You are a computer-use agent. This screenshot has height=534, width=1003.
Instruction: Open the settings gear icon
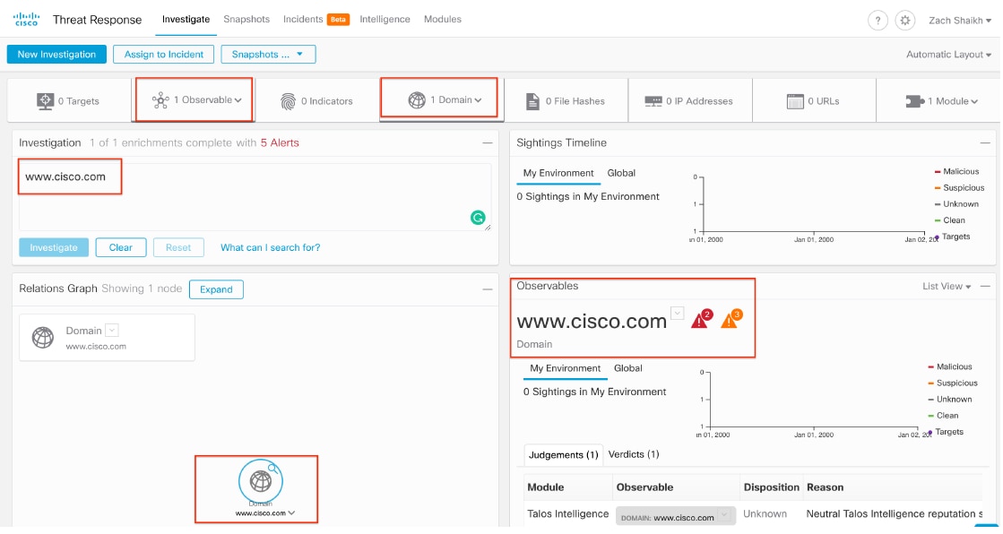904,21
